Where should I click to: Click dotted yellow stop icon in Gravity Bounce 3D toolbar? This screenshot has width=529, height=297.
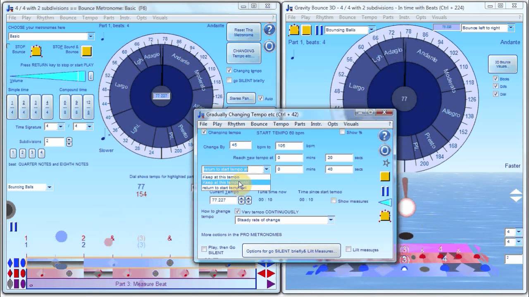pyautogui.click(x=294, y=30)
